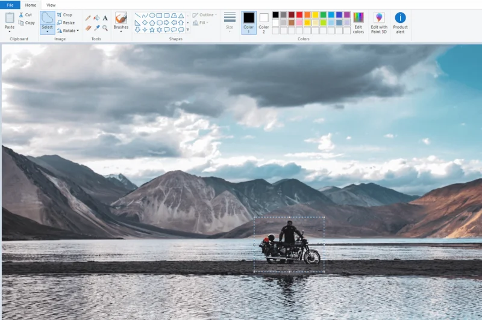Click the Paste clipboard icon
Viewport: 482px width, 320px height.
point(10,18)
